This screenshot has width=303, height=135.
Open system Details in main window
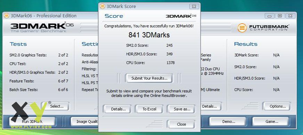[211, 106]
